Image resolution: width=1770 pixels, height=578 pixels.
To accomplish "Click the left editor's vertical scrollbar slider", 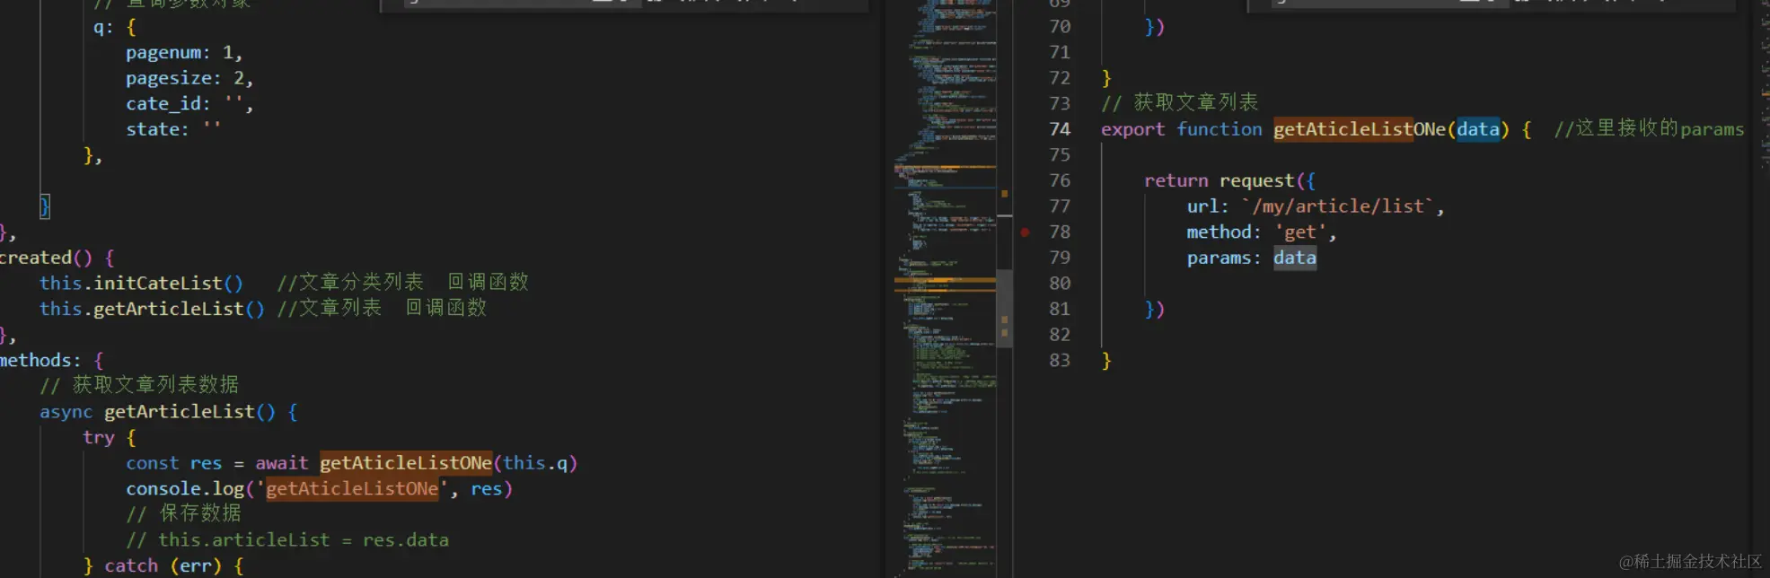I will [x=1005, y=308].
